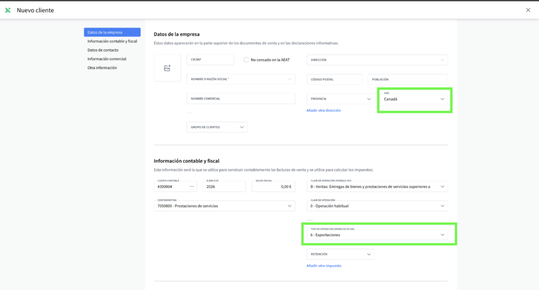The height and width of the screenshot is (290, 539).
Task: Open the País dropdown showing Canadá
Action: tap(442, 99)
